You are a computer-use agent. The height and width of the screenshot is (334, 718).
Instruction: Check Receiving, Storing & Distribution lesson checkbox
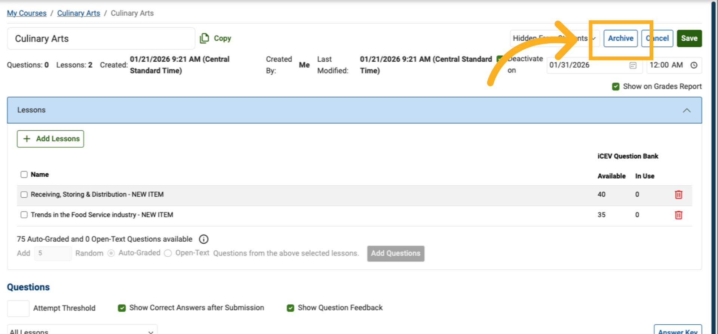coord(24,195)
